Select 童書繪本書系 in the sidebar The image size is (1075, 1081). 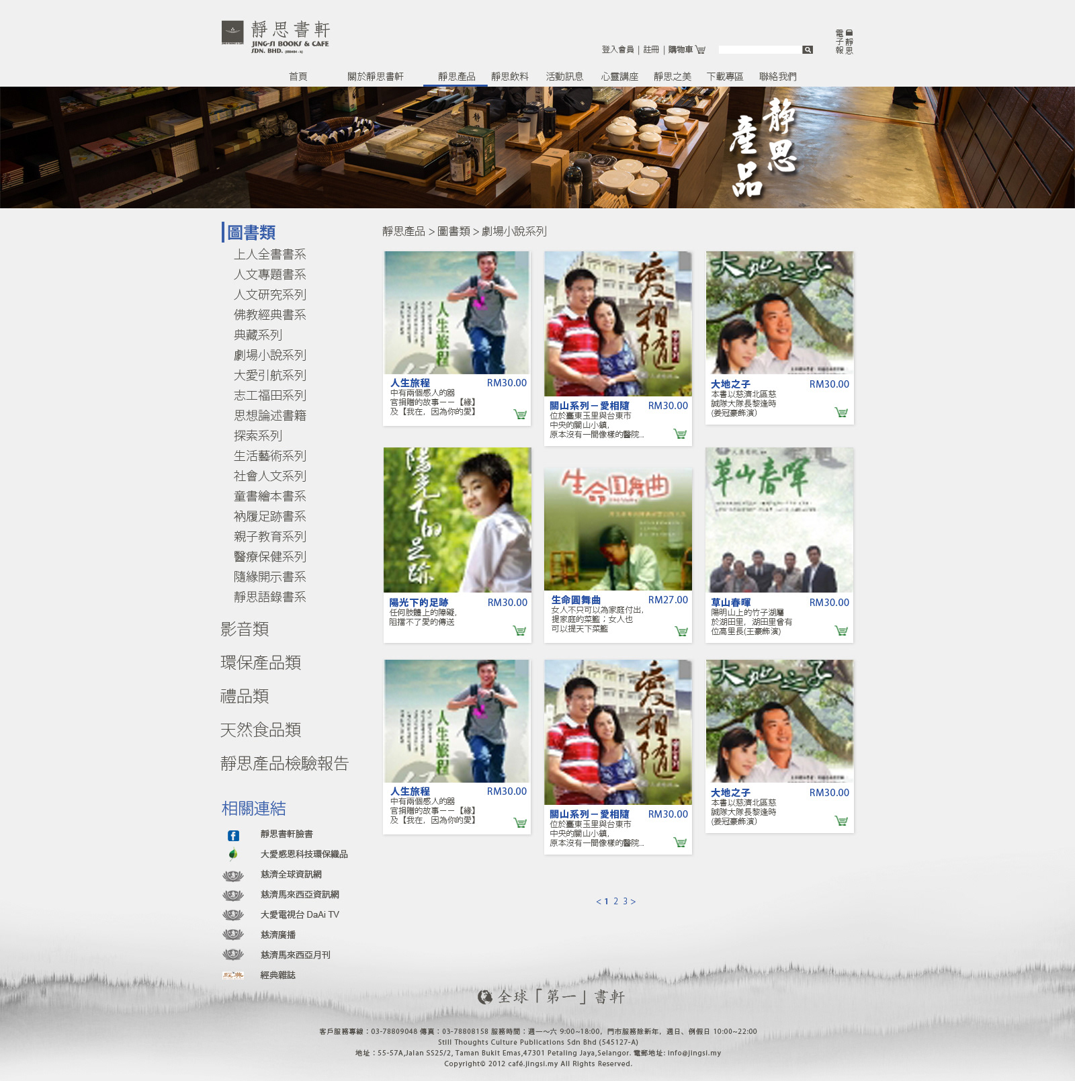pos(269,496)
